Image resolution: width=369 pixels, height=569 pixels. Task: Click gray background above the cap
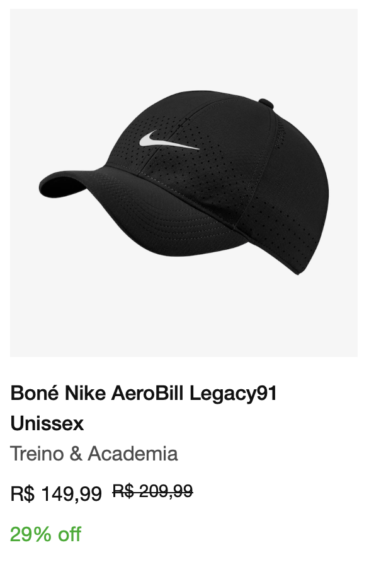[x=184, y=47]
